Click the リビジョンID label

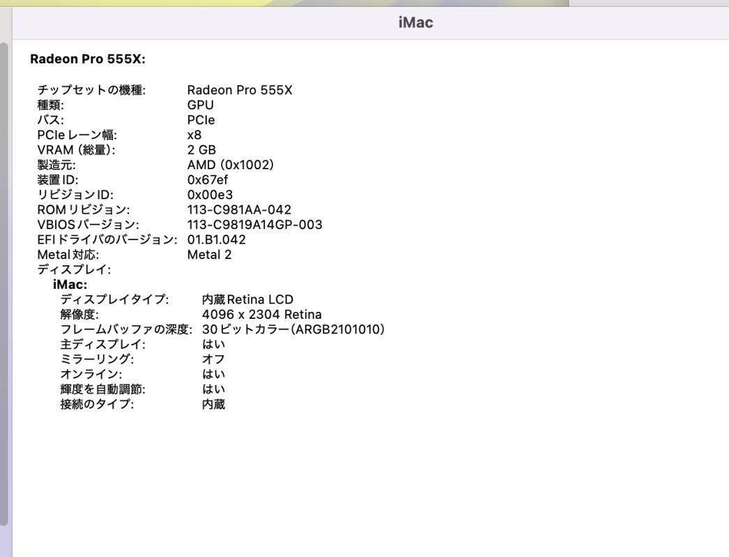pyautogui.click(x=75, y=195)
